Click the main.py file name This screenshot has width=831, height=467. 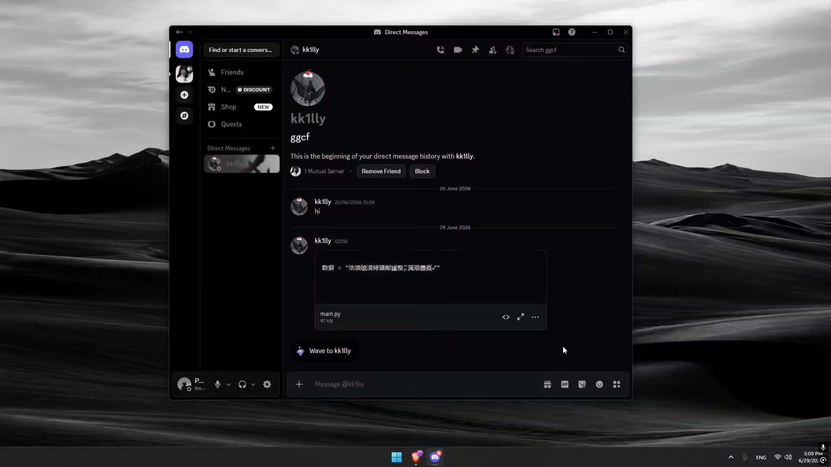tap(330, 314)
